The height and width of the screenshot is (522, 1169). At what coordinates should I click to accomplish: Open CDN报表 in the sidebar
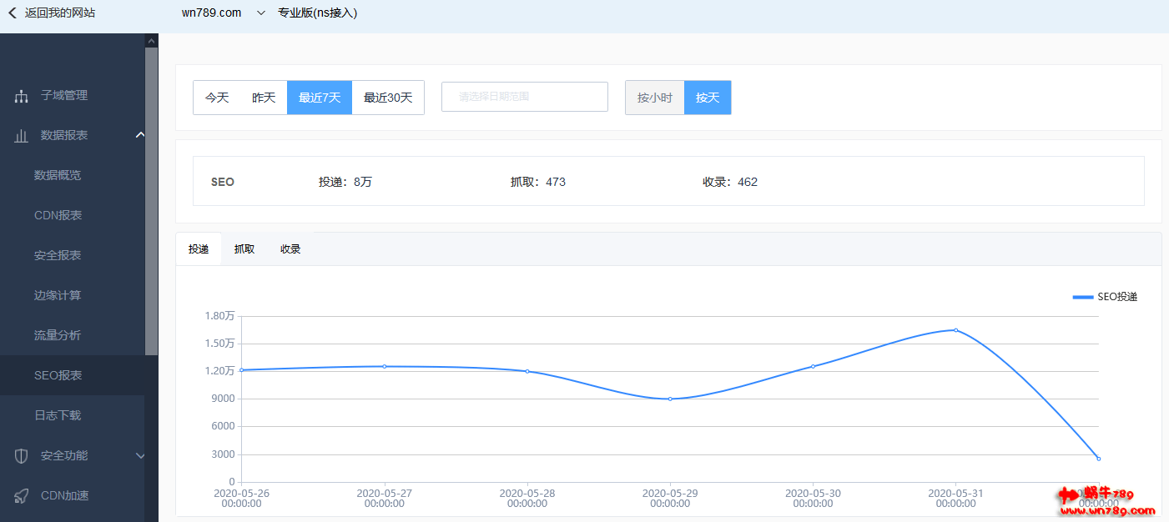(x=58, y=215)
